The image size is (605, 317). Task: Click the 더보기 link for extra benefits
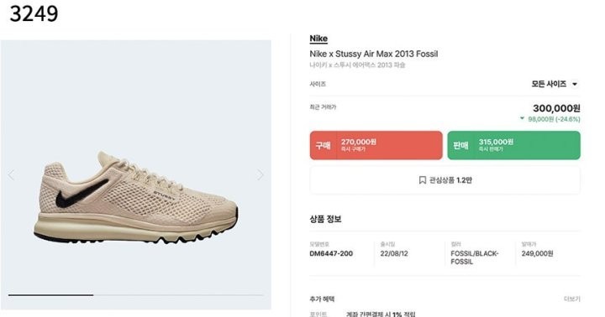(x=572, y=299)
